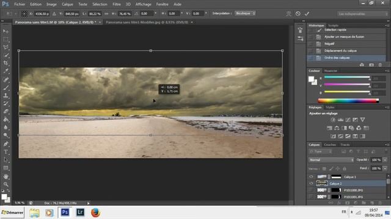Toggle visibility of Calque 2 layer

tap(311, 184)
